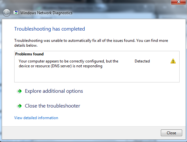Click the Windows Network Diagnostics title text

[46, 13]
